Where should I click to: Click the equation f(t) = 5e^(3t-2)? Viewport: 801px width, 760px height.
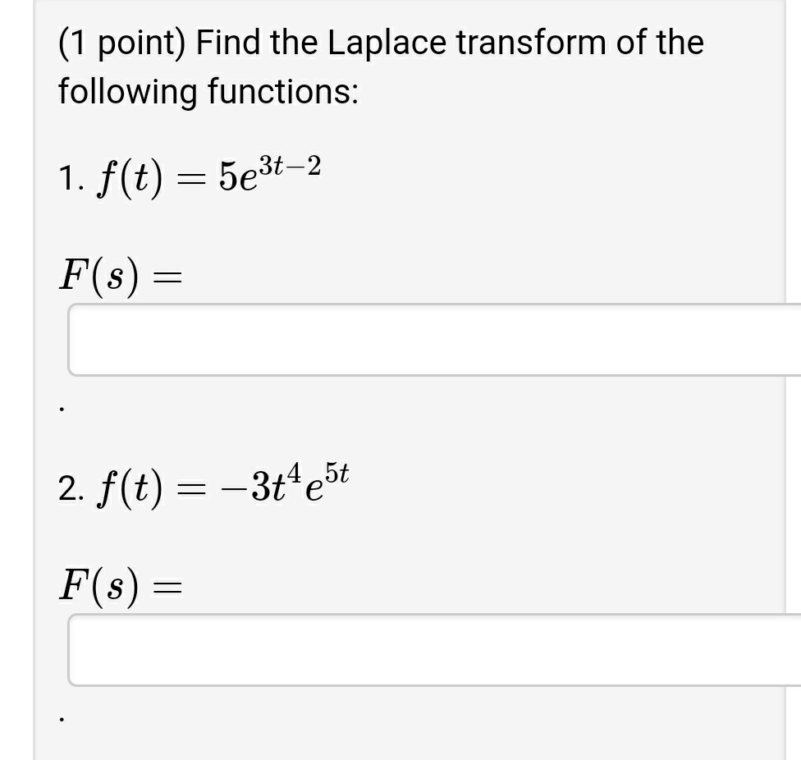(x=205, y=172)
